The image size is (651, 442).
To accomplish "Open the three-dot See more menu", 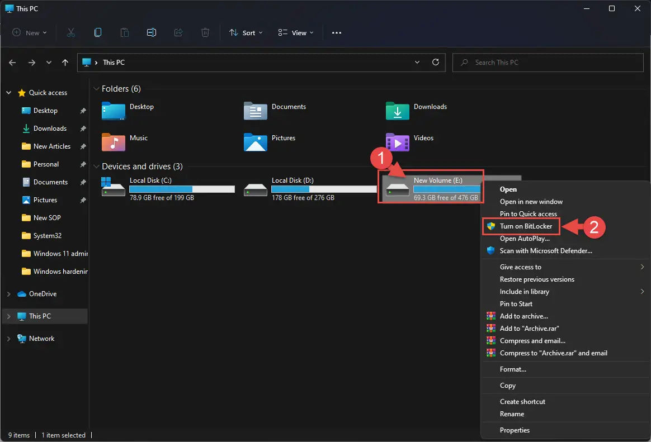I will (x=337, y=33).
